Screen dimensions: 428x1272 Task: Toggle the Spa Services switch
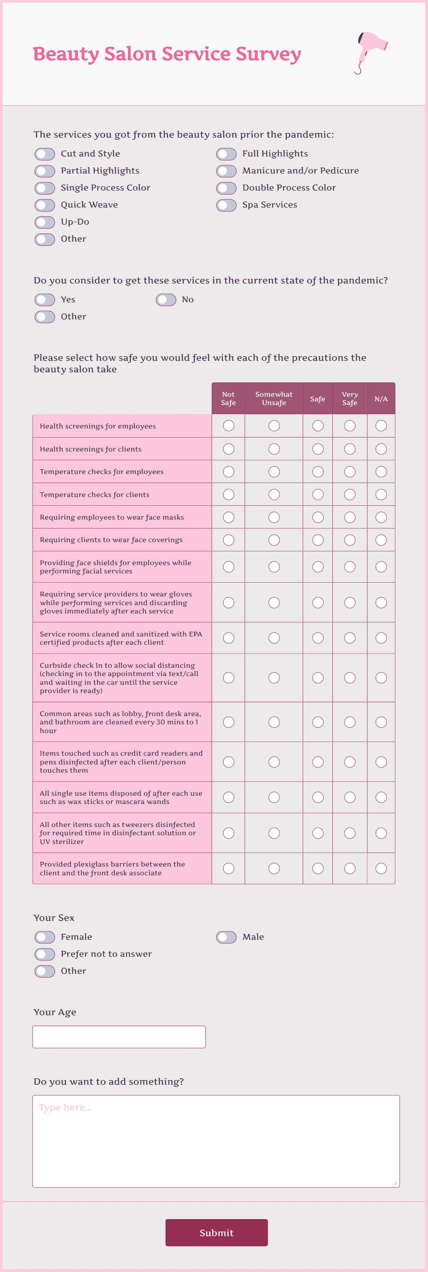point(226,205)
